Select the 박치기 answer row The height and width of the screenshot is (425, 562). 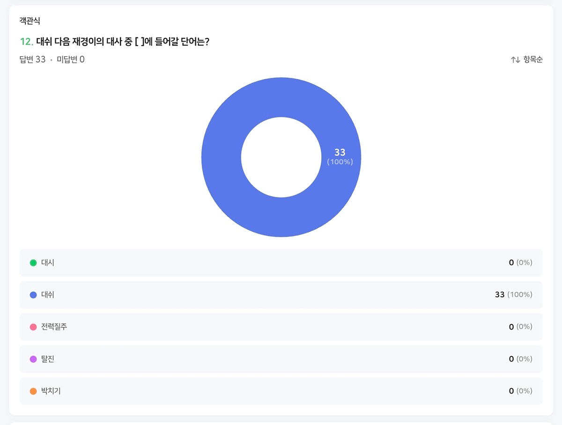pyautogui.click(x=281, y=391)
